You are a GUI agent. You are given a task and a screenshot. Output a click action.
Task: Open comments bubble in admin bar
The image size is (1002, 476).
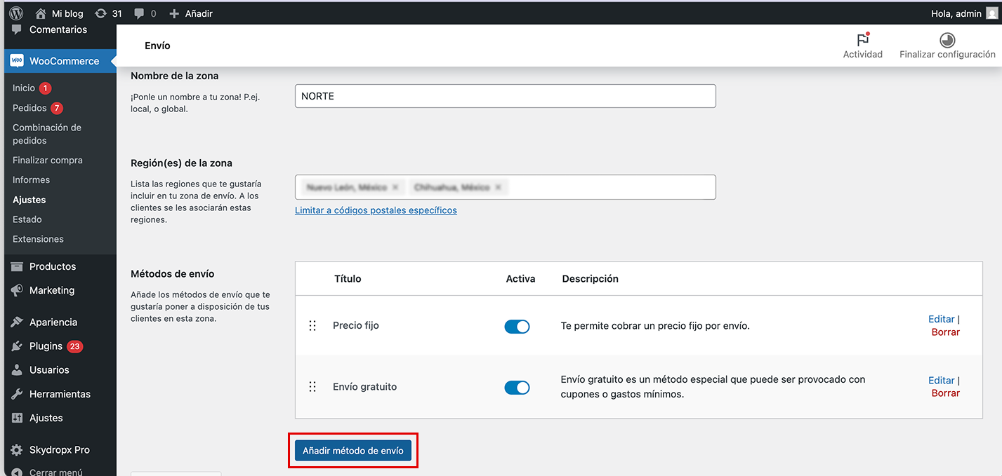pyautogui.click(x=145, y=13)
